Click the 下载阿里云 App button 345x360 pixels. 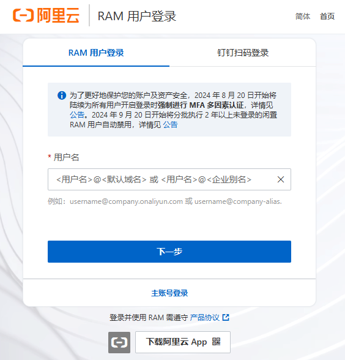183,342
